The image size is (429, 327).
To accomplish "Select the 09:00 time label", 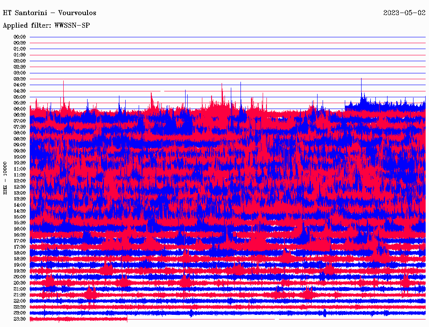I will click(x=20, y=145).
